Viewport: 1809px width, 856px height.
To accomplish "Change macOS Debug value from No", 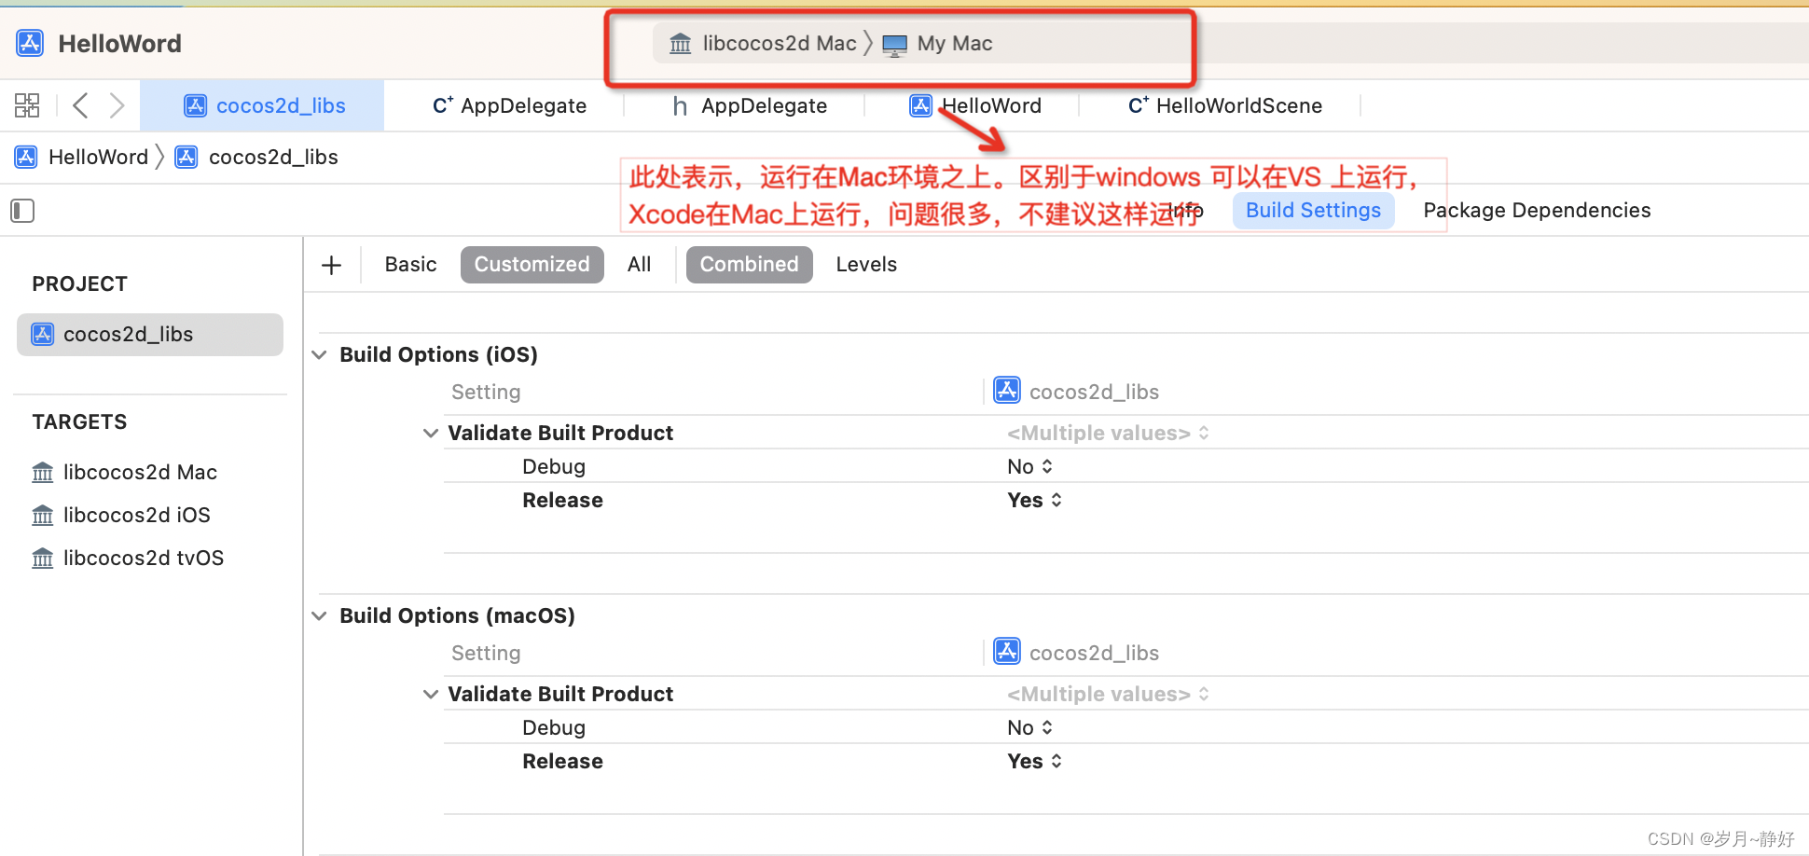I will click(1029, 727).
